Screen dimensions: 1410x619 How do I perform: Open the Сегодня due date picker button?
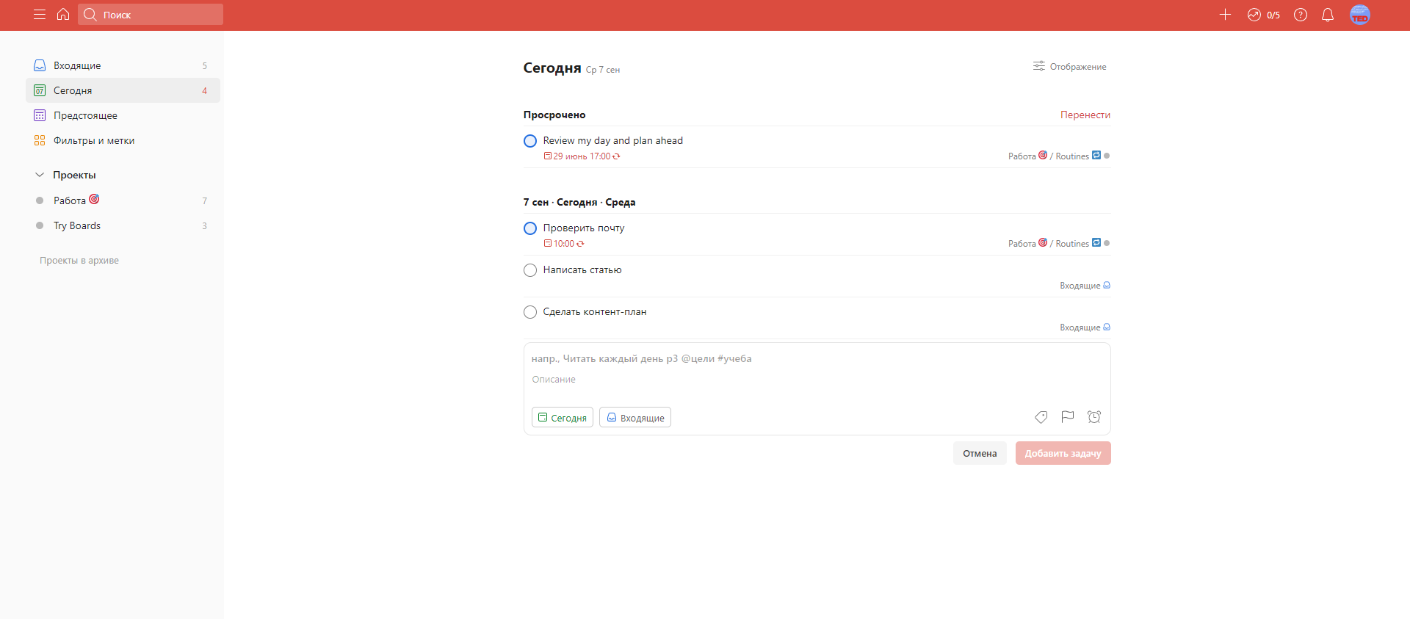563,417
